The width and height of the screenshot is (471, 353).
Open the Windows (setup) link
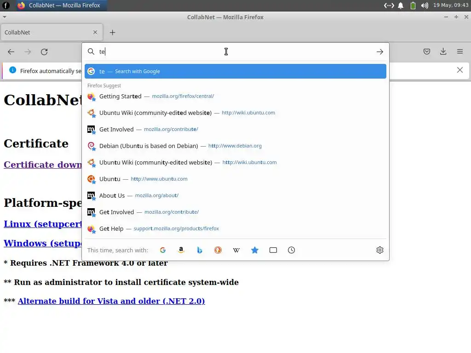pos(43,243)
